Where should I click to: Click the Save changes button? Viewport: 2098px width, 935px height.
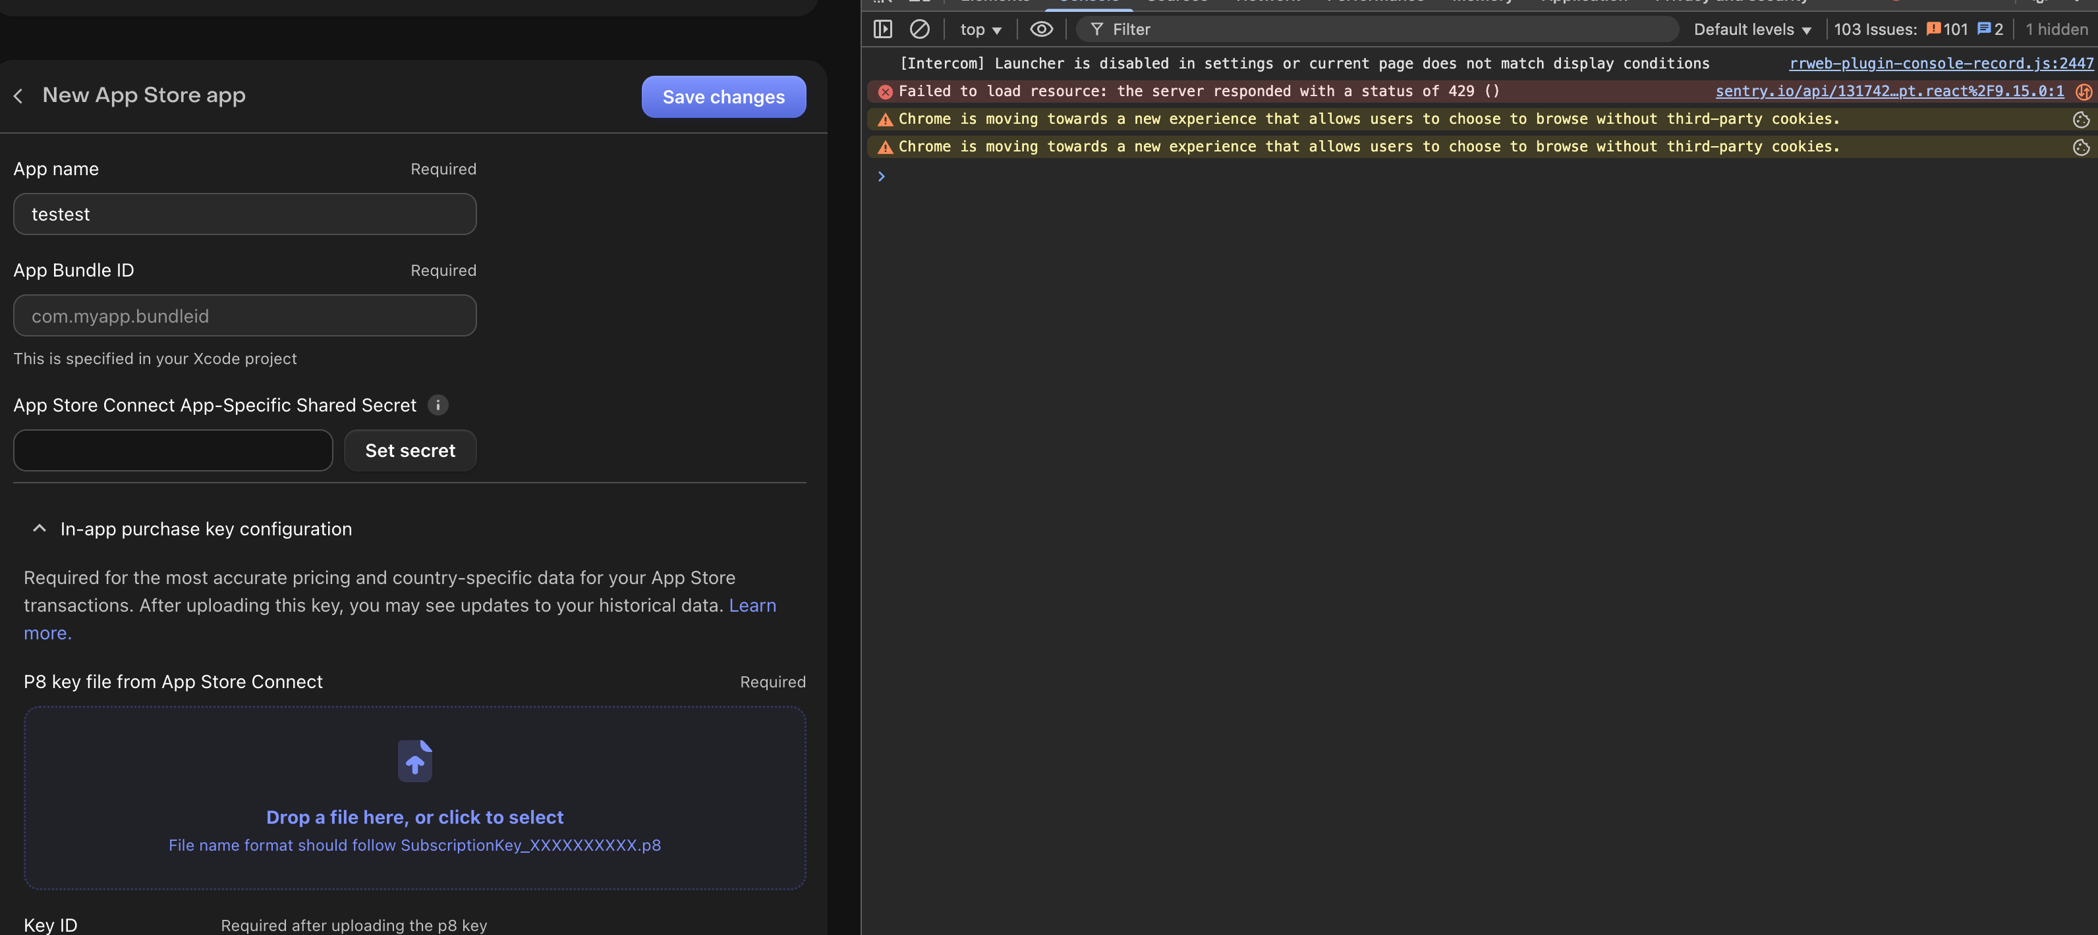tap(723, 97)
